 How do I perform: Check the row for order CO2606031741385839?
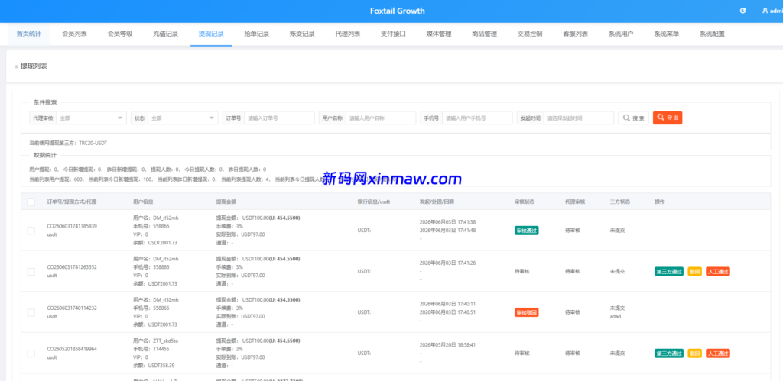[x=31, y=231]
